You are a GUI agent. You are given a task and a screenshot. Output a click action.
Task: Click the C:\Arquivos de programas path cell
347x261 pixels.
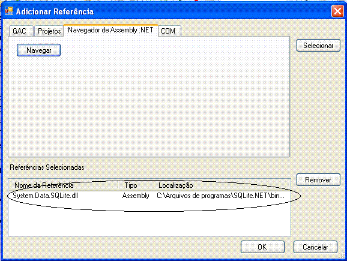[x=220, y=196]
